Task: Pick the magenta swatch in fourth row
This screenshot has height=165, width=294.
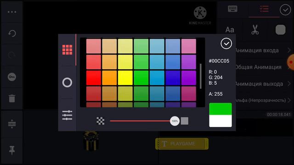Action: (189, 93)
